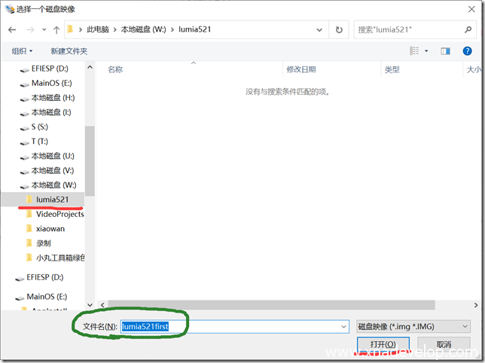Select the lumia521 folder in tree

[x=52, y=200]
